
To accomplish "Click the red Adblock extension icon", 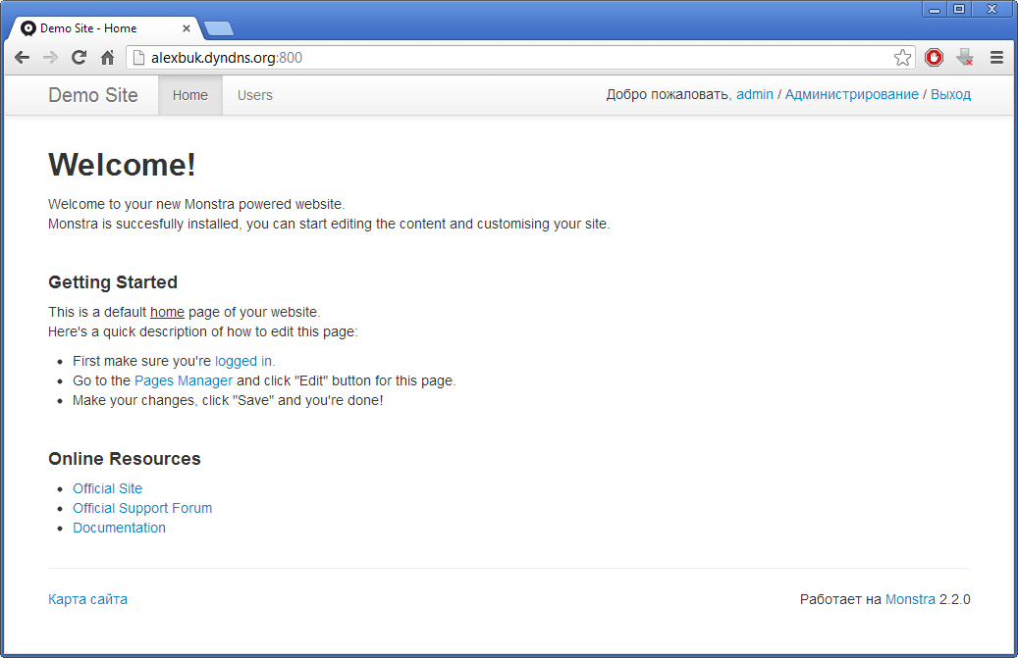I will [x=934, y=58].
